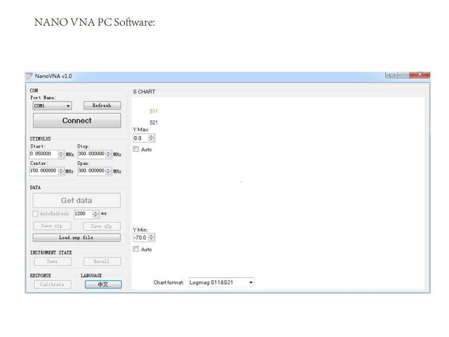This screenshot has height=337, width=449.
Task: Adjust the Center frequency spinner arrows
Action: 61,171
